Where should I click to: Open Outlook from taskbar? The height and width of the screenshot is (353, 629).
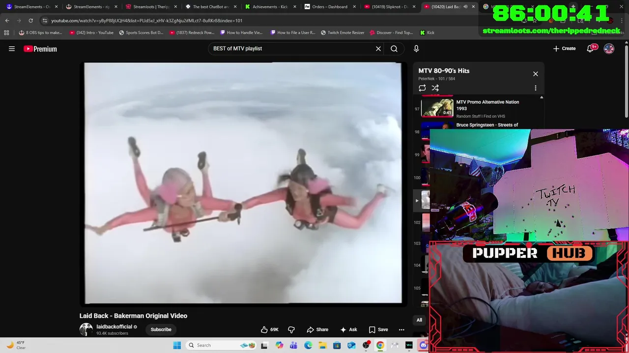coord(351,345)
